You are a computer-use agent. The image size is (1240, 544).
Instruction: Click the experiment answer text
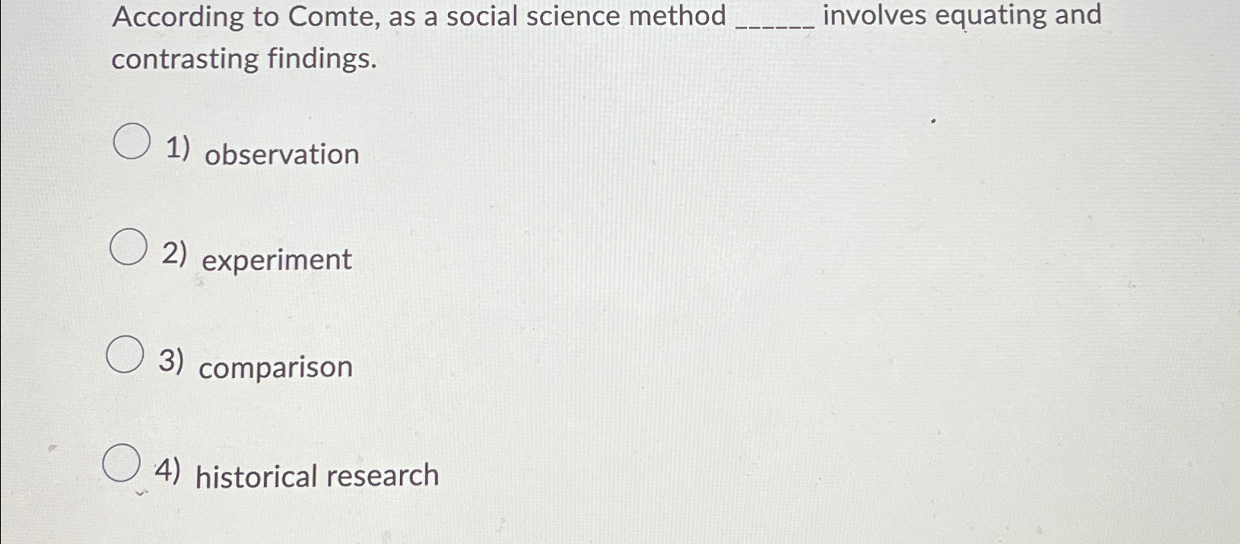coord(276,260)
